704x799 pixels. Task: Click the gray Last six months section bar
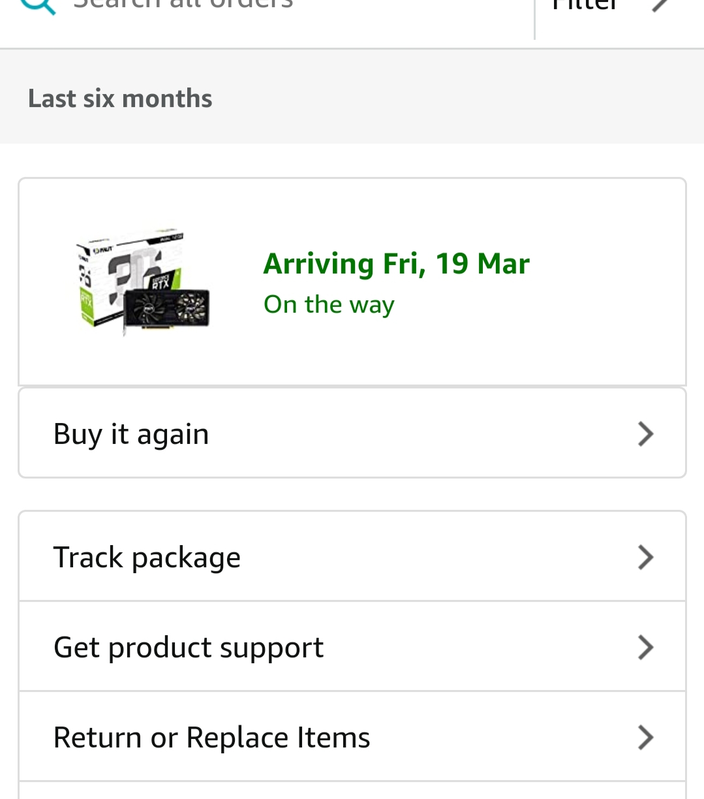click(457, 98)
